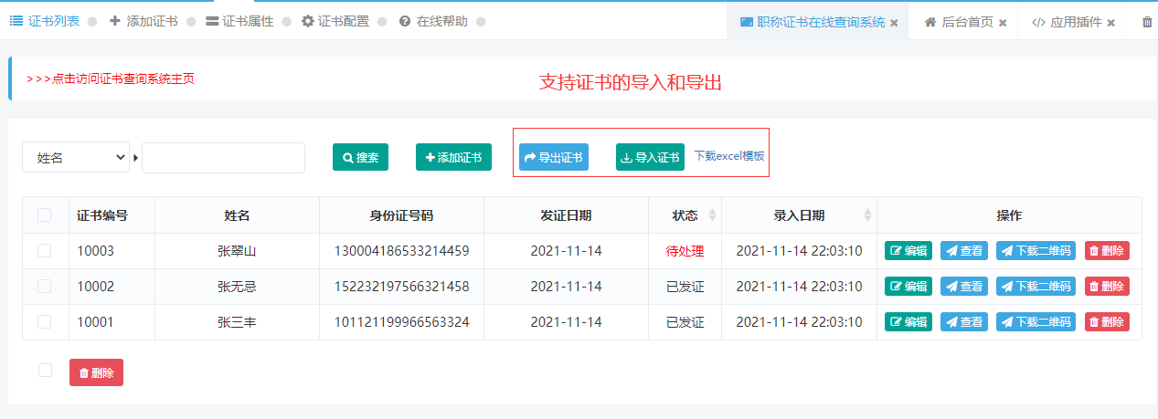The width and height of the screenshot is (1158, 419).
Task: Delete the 张无忌 certificate row
Action: [x=1107, y=287]
